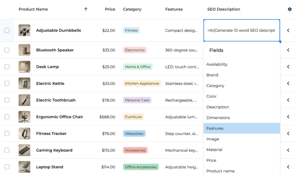The height and width of the screenshot is (175, 296).
Task: Choose Features from the Fields list
Action: click(x=215, y=128)
